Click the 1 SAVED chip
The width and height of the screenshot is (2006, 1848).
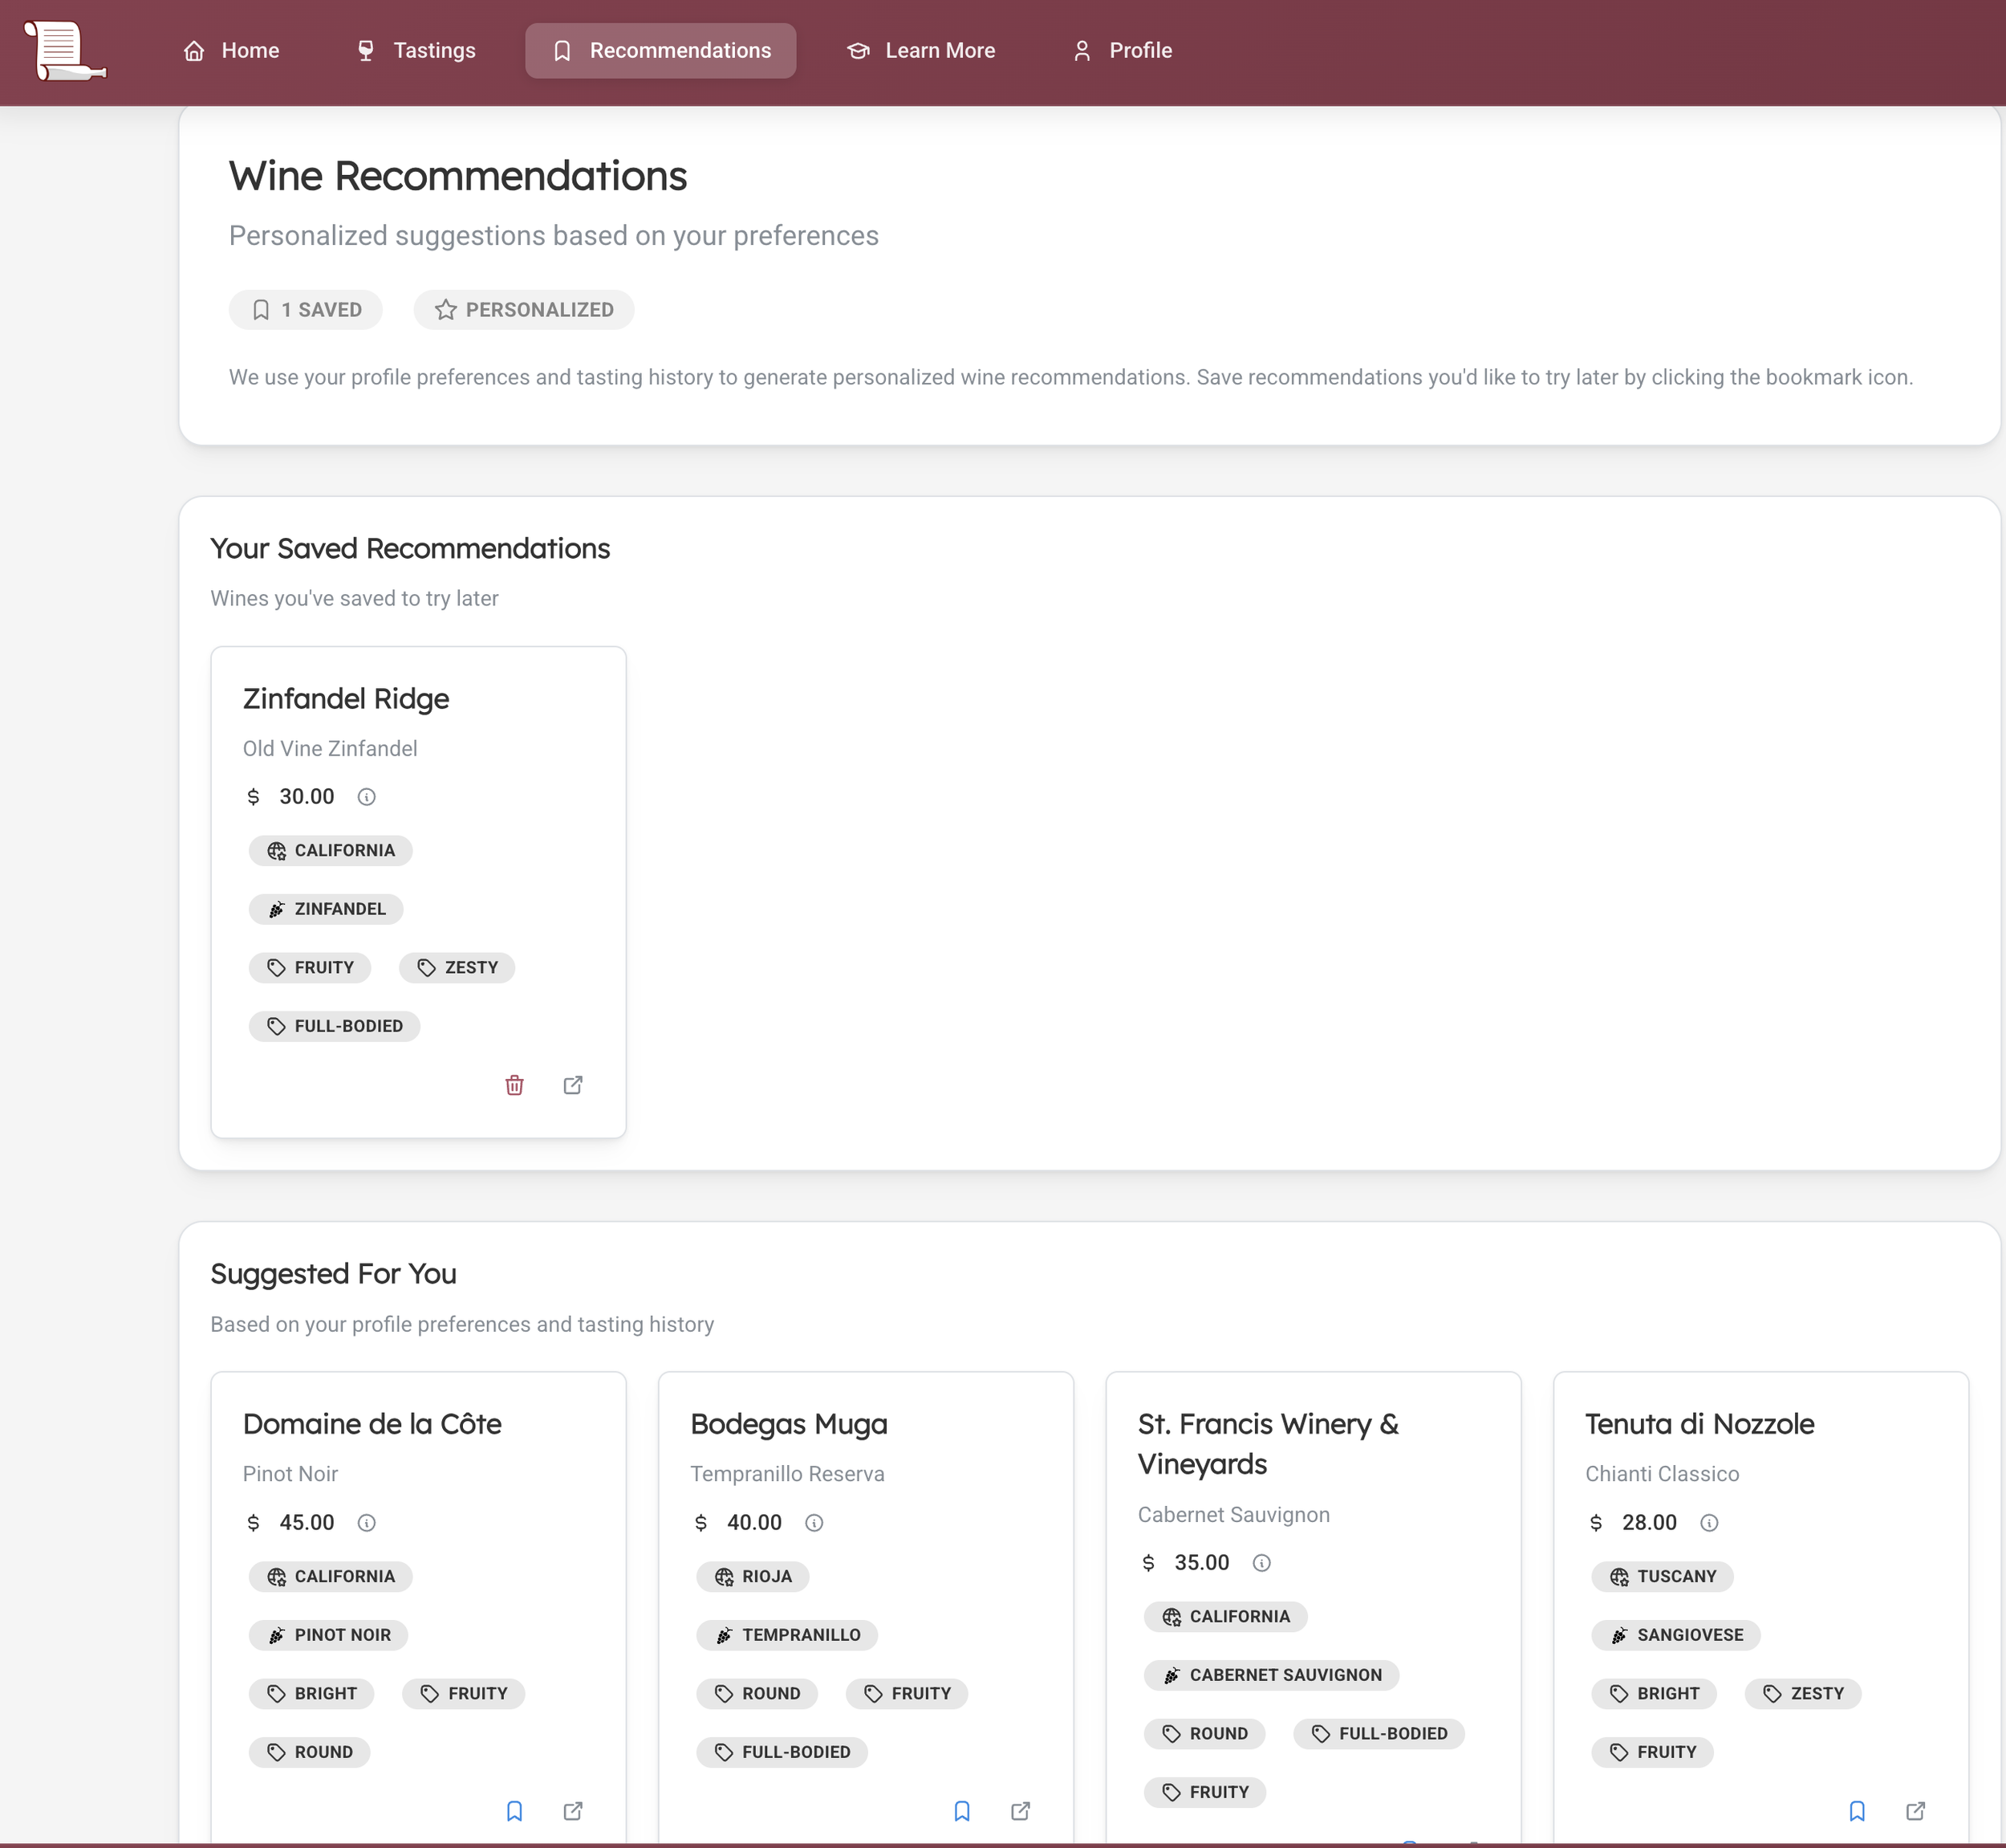[x=306, y=310]
